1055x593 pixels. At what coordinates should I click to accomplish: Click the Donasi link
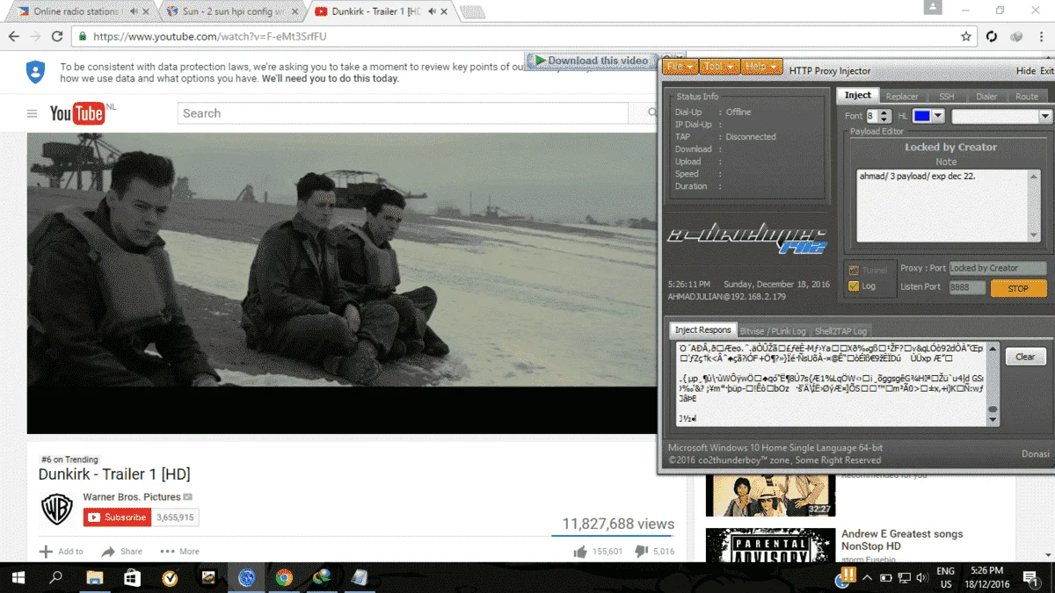tap(1035, 454)
